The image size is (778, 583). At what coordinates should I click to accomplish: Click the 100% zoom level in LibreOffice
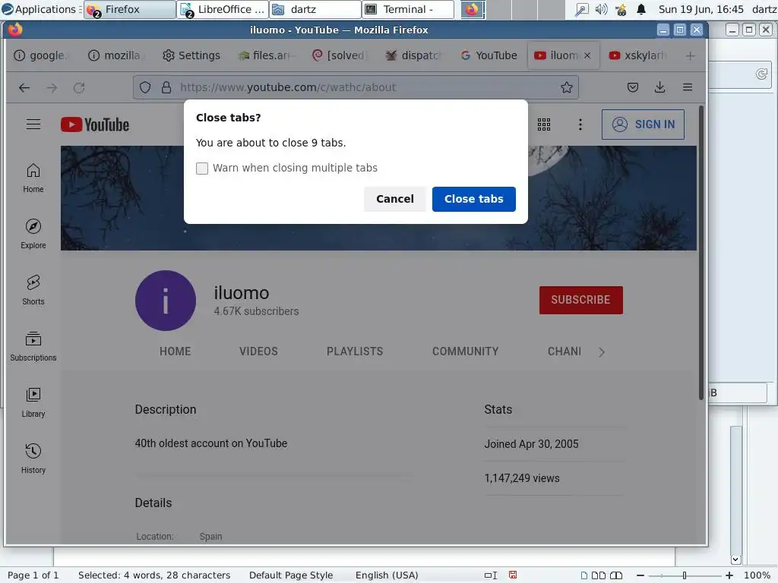pyautogui.click(x=757, y=575)
